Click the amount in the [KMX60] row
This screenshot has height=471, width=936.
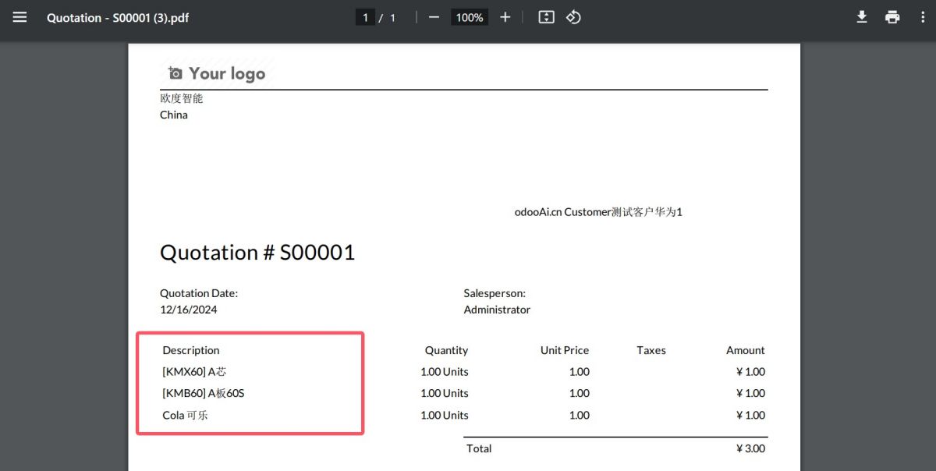751,372
